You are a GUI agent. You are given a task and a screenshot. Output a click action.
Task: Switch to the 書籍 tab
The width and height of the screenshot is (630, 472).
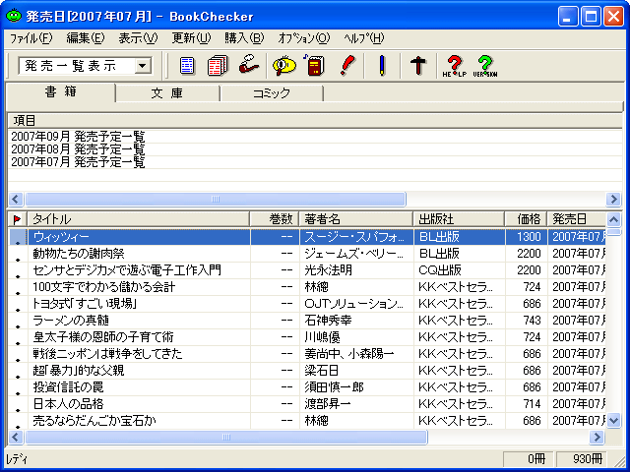click(x=61, y=92)
